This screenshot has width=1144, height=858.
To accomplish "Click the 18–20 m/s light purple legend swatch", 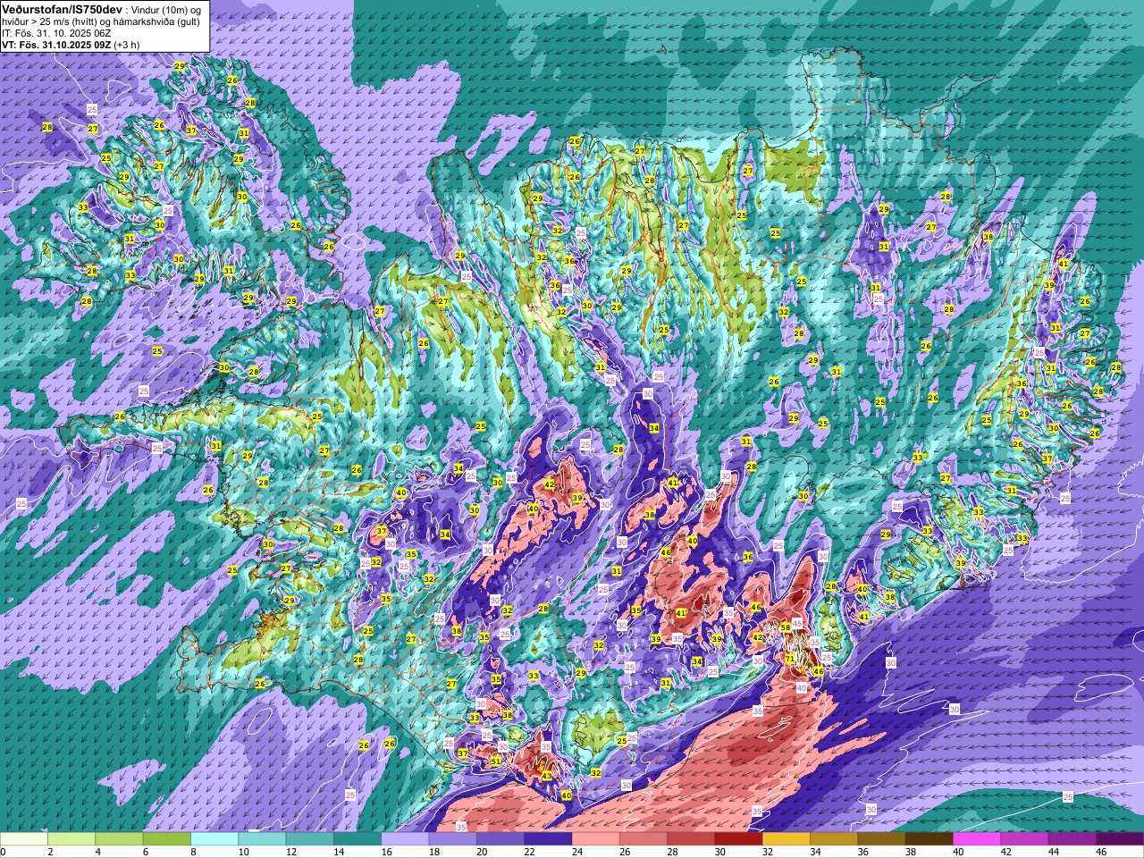I will click(453, 839).
